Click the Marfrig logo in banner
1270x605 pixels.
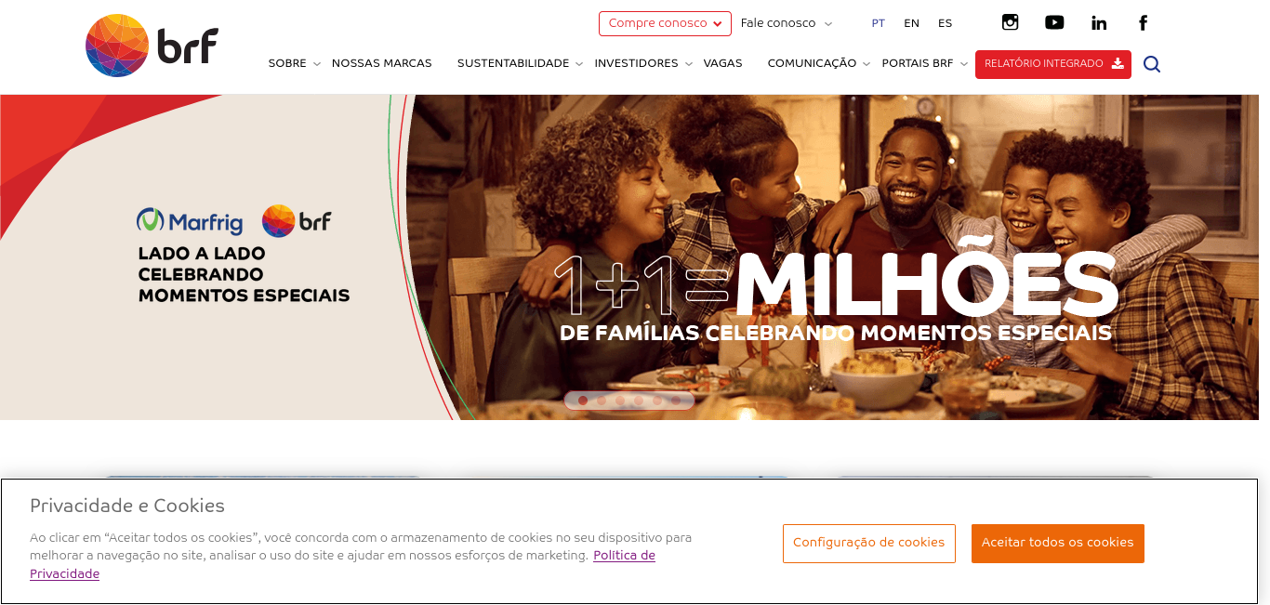(x=190, y=221)
